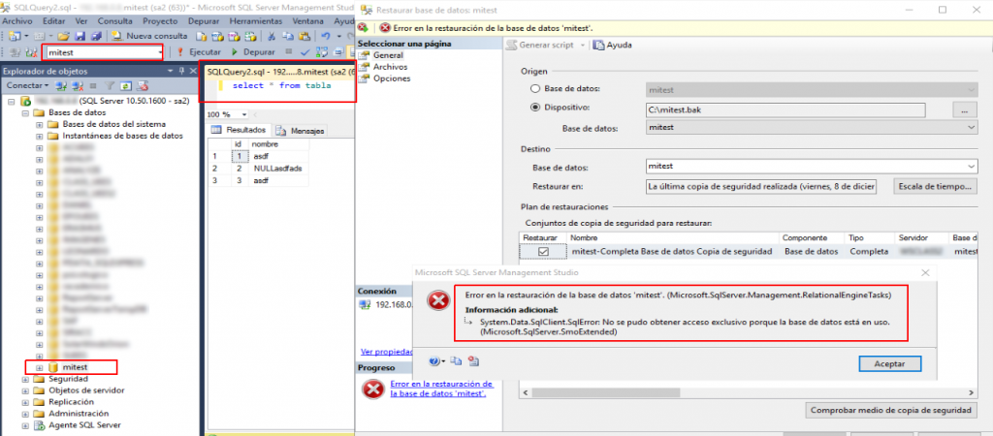
Task: Click the connect Object Explorer icon
Action: click(x=61, y=85)
